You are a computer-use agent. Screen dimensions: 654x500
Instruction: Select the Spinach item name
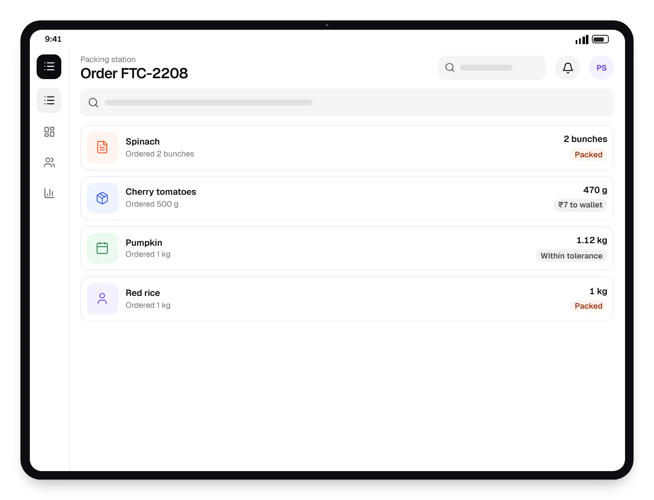143,142
